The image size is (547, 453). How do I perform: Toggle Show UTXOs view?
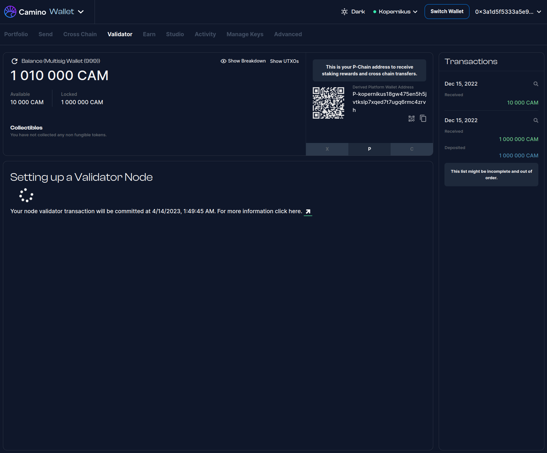click(284, 61)
